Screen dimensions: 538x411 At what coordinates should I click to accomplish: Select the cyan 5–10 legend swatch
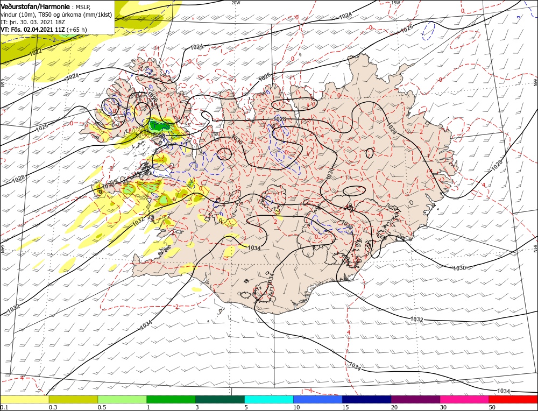pos(269,399)
